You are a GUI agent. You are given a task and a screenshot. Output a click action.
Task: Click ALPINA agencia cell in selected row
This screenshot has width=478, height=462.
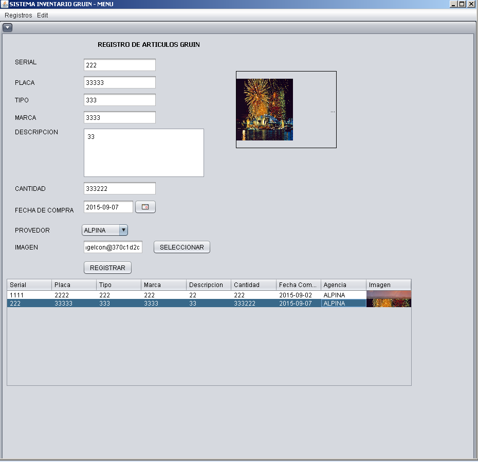343,304
